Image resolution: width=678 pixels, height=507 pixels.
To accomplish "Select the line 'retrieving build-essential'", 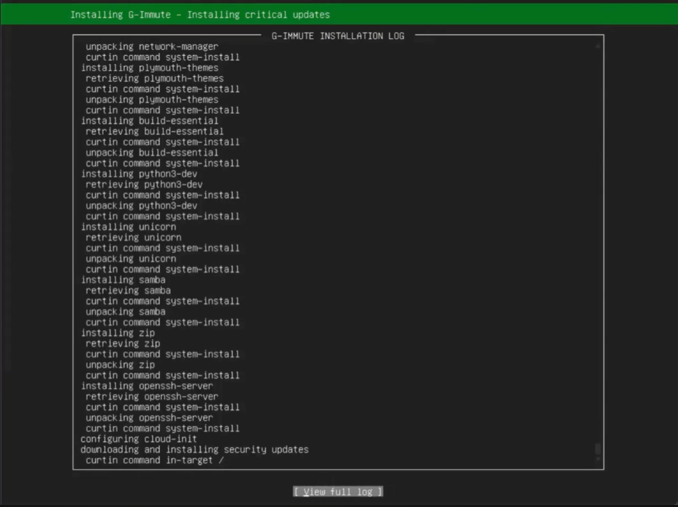I will [x=154, y=131].
